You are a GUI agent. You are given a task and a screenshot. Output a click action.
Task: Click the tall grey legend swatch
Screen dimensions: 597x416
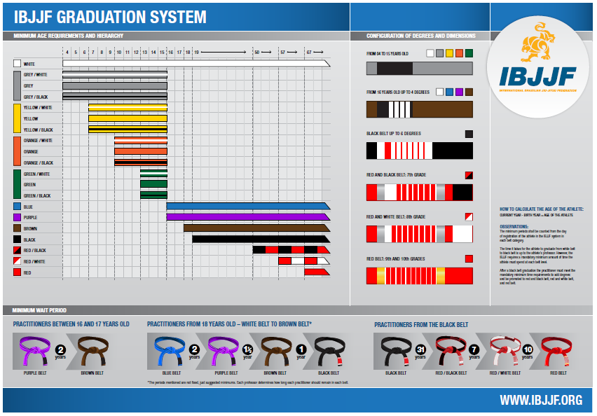click(x=17, y=85)
